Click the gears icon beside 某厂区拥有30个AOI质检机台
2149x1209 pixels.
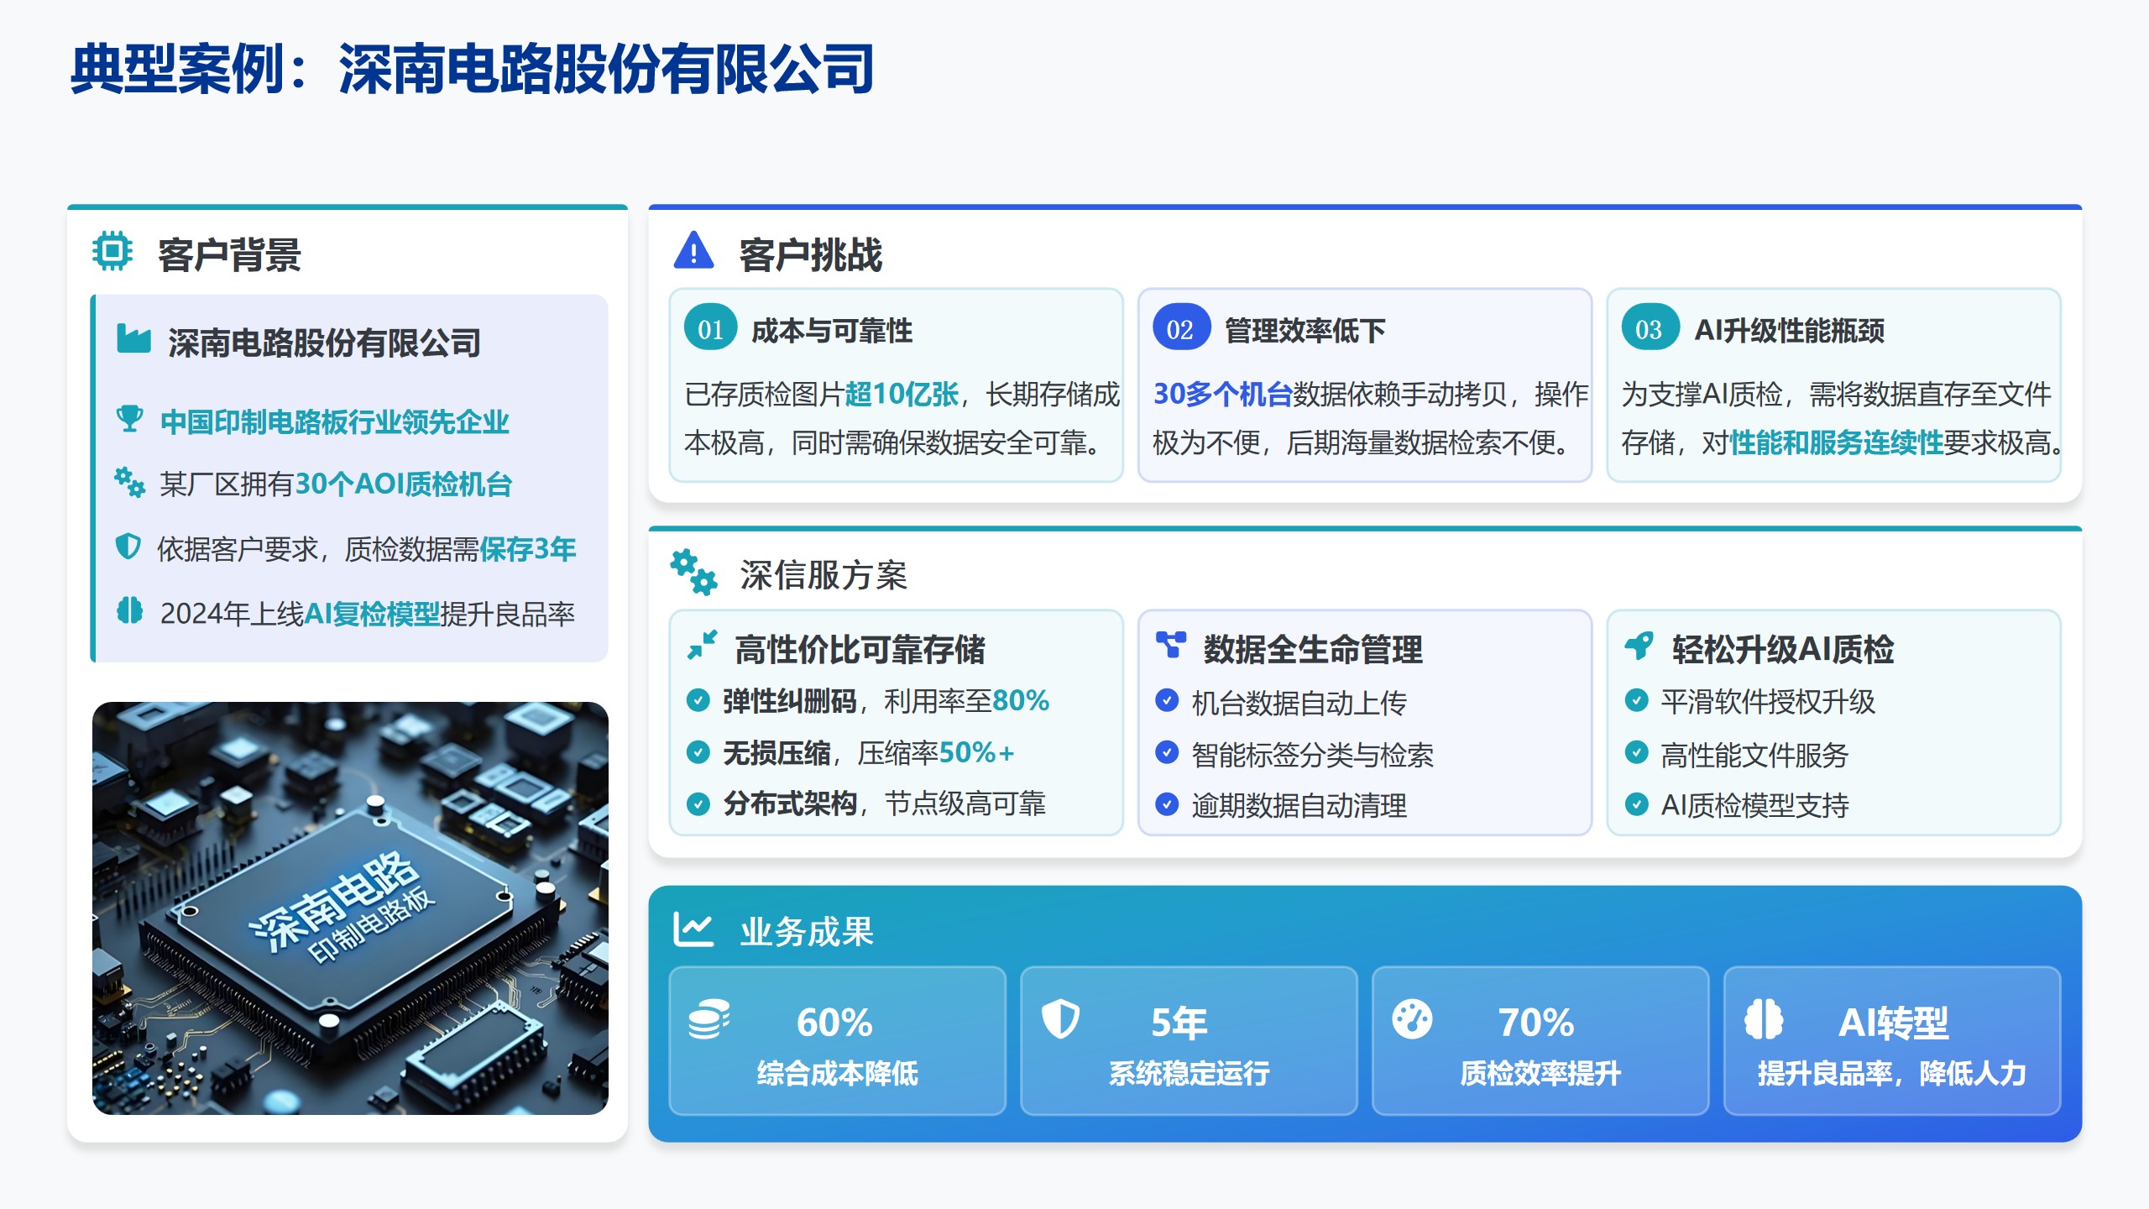tap(130, 482)
